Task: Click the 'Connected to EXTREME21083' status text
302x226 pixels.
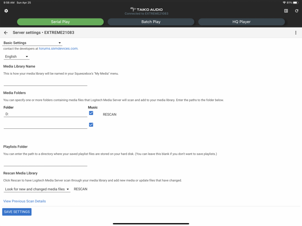Action: pyautogui.click(x=146, y=14)
